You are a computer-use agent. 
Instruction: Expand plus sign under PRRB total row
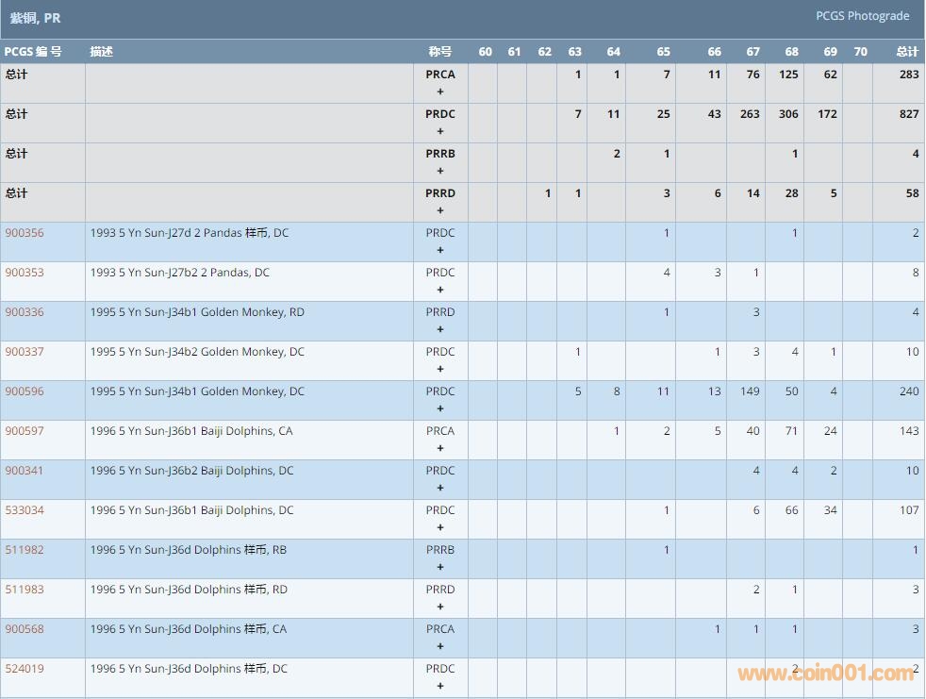[x=440, y=172]
